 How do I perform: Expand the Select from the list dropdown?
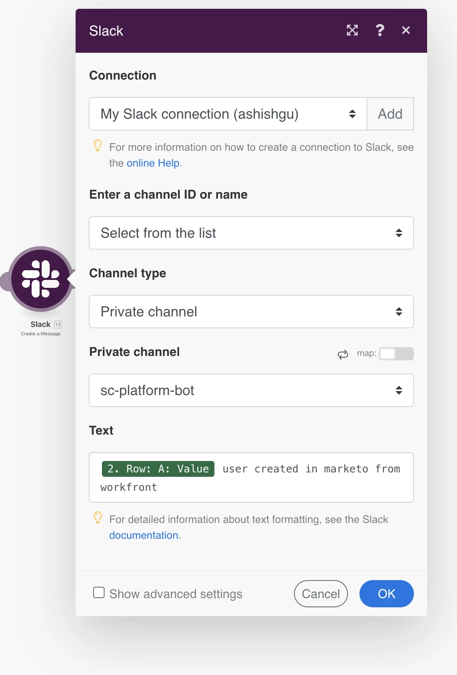251,233
